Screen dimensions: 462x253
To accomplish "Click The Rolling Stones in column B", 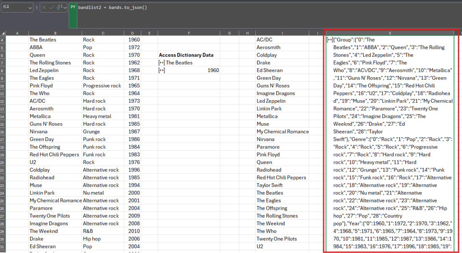I will pos(55,63).
